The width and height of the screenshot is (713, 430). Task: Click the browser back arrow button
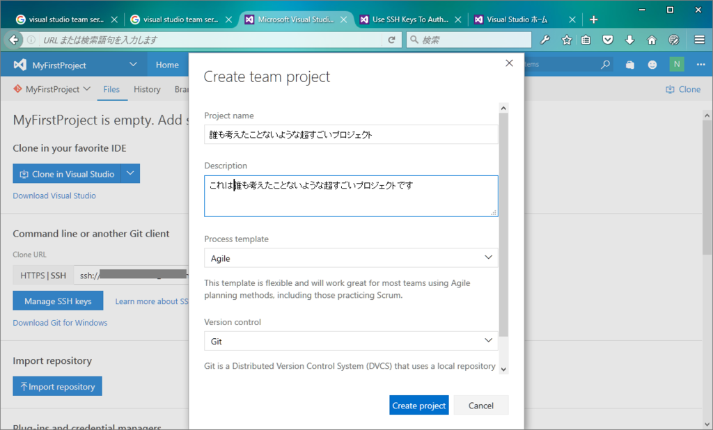[14, 40]
